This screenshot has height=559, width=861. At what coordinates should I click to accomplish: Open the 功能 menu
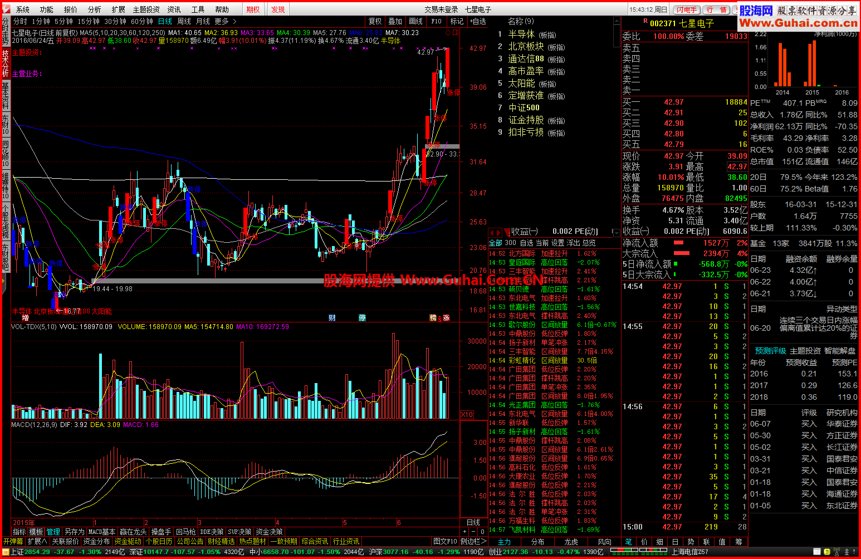47,9
